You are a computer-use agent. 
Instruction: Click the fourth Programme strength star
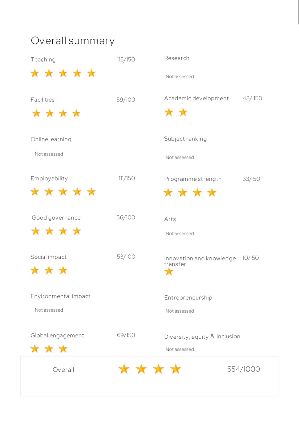point(212,192)
